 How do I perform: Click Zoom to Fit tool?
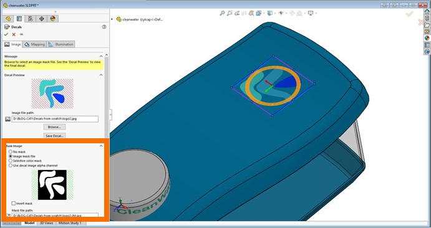pyautogui.click(x=222, y=13)
